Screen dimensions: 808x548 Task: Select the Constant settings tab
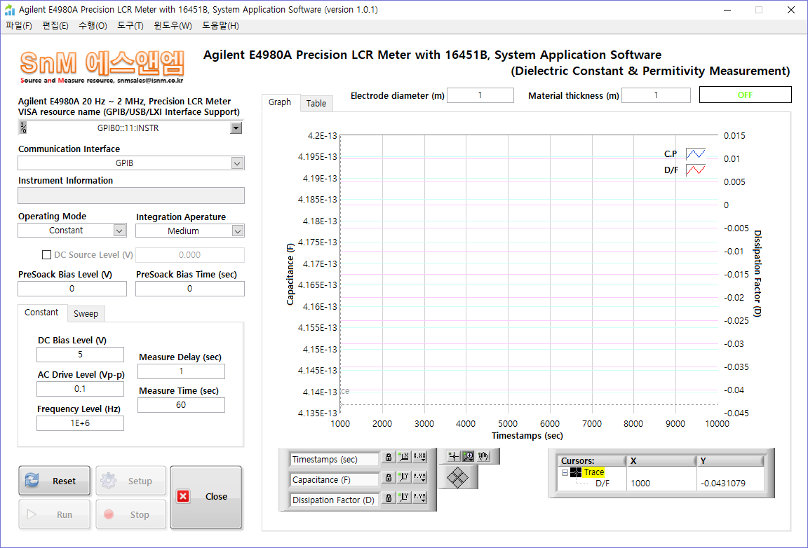click(x=42, y=313)
